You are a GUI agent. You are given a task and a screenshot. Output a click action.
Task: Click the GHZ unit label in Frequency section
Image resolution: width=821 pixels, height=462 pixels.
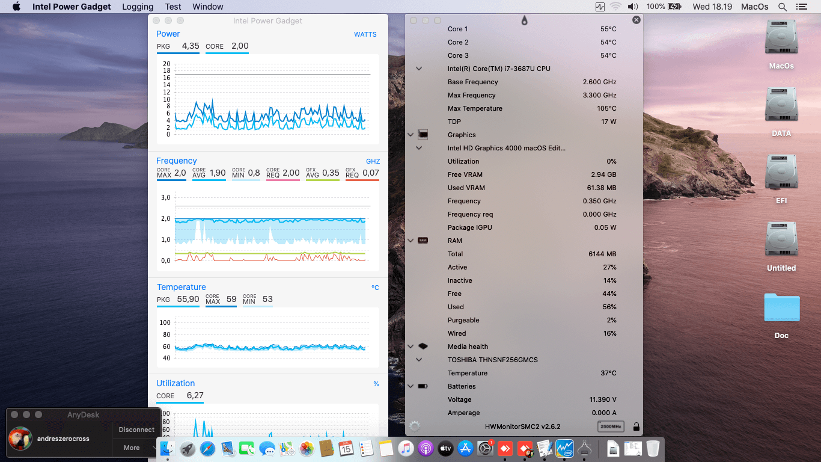tap(373, 161)
